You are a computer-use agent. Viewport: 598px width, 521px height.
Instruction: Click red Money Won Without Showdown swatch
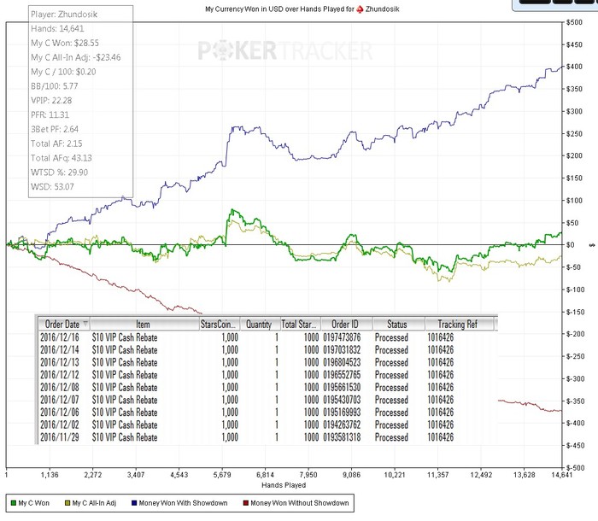(246, 503)
